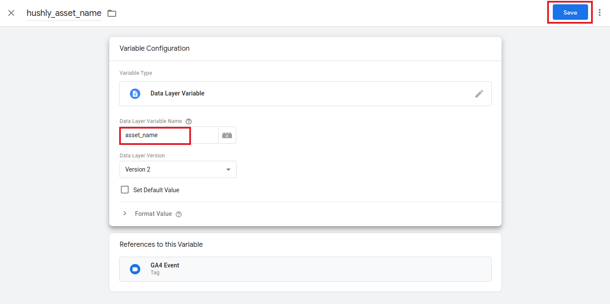This screenshot has height=304, width=610.
Task: Enable the Set Default Value checkbox
Action: tap(125, 190)
